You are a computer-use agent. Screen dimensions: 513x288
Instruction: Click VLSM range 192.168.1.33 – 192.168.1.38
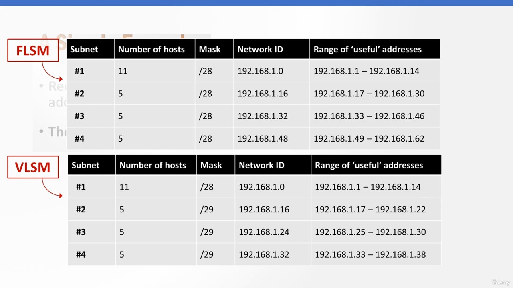pos(370,255)
